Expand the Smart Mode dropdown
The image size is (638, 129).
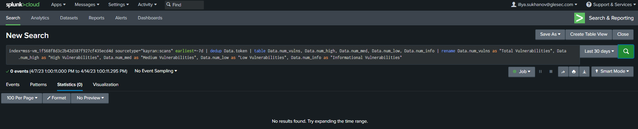[x=612, y=71]
